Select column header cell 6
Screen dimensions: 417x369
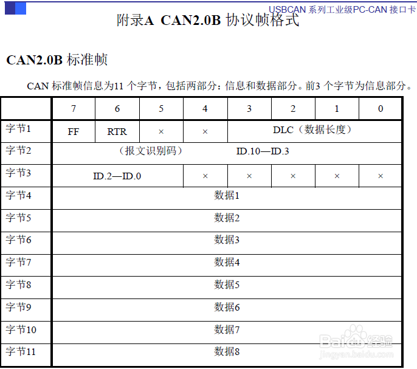coord(117,109)
